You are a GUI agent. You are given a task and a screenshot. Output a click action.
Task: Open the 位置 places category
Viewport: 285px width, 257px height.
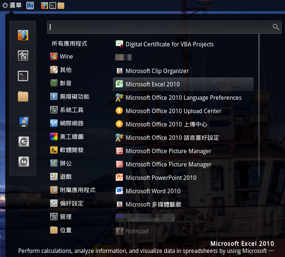click(61, 230)
